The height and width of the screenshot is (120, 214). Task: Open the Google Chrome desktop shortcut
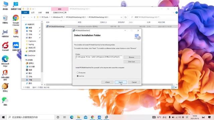16,20
